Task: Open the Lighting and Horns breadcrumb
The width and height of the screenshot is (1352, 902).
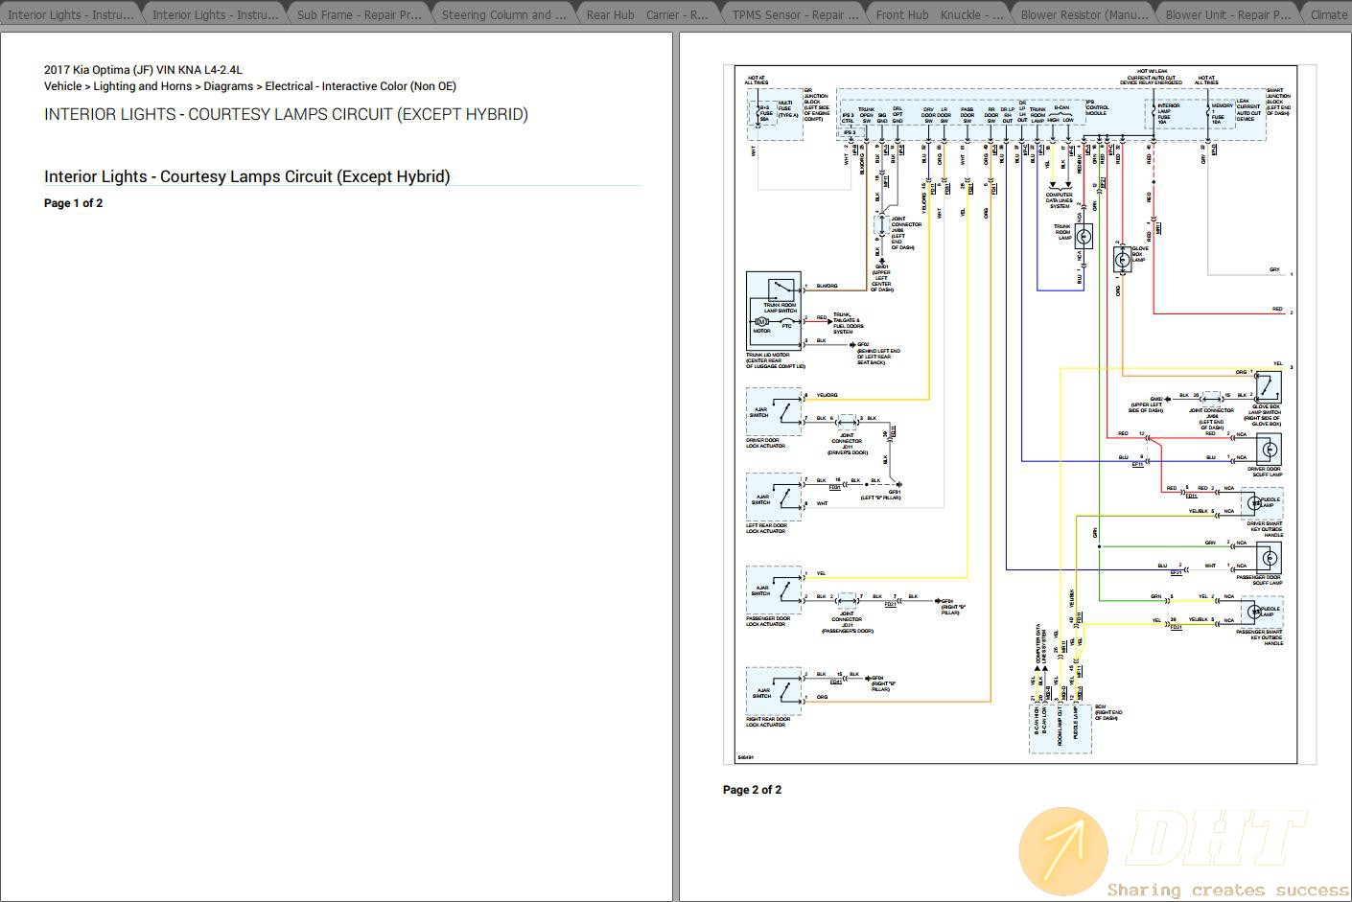Action: (142, 86)
